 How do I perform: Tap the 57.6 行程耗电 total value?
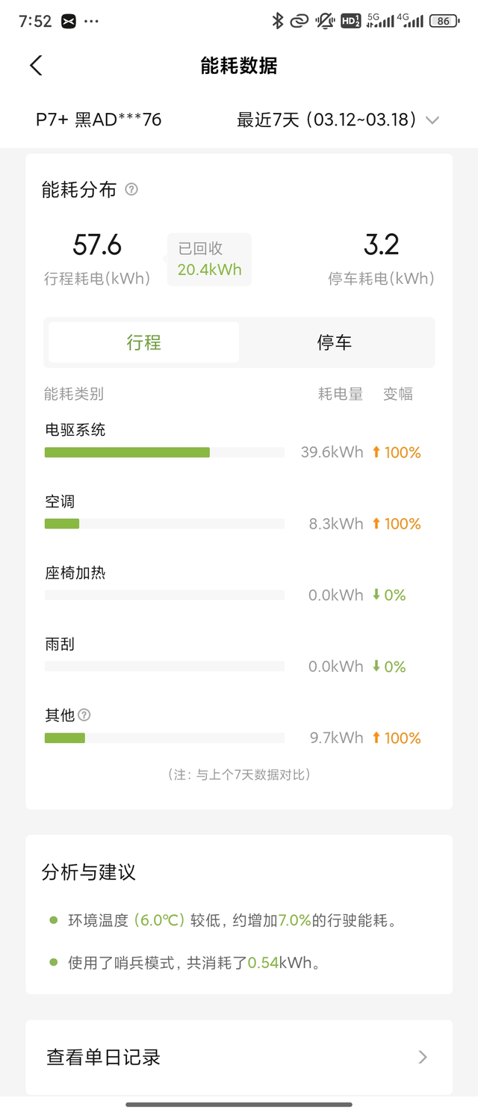pyautogui.click(x=97, y=245)
